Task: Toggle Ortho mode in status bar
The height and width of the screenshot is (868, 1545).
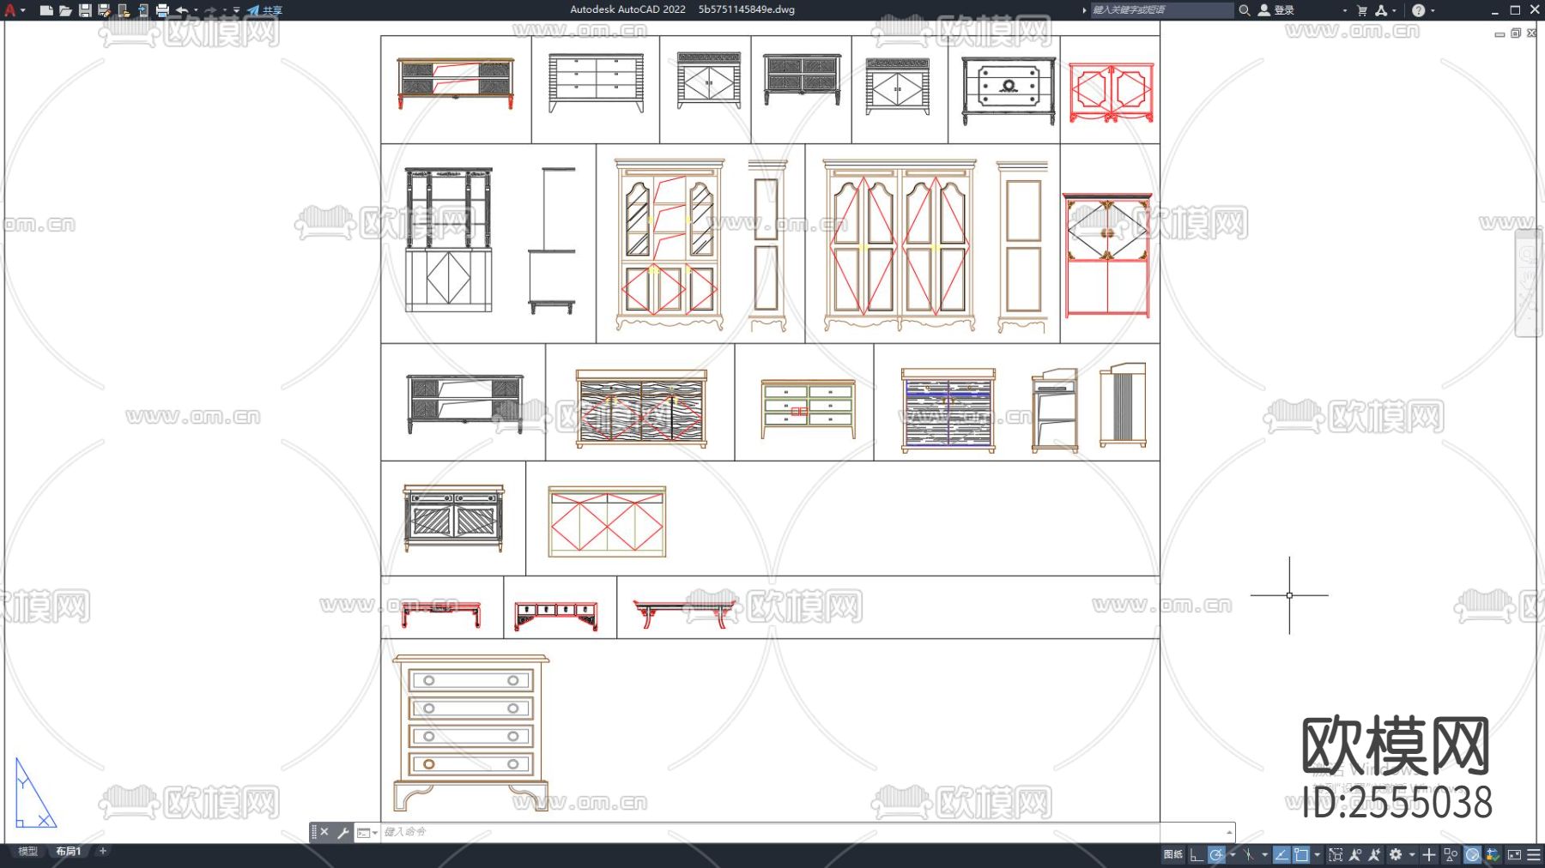Action: 1196,854
